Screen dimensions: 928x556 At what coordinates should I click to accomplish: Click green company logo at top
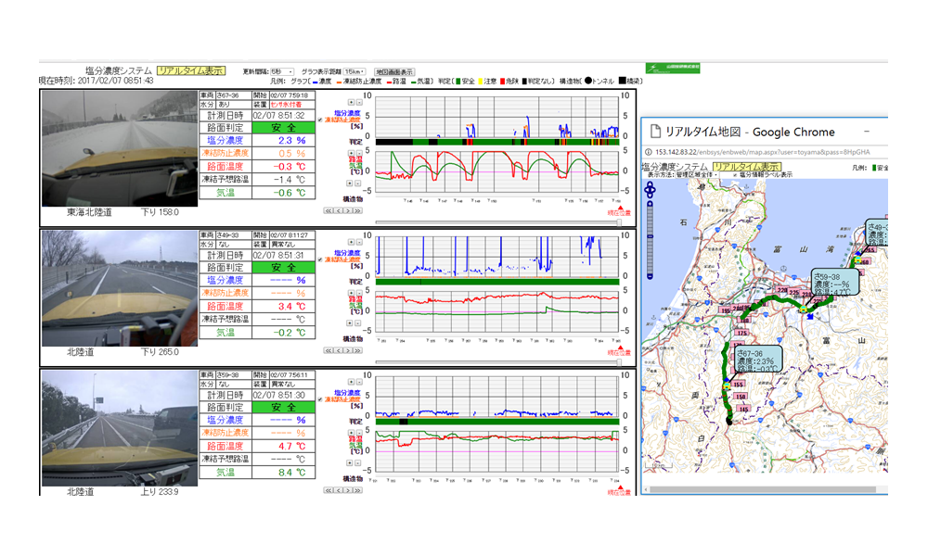pos(673,68)
